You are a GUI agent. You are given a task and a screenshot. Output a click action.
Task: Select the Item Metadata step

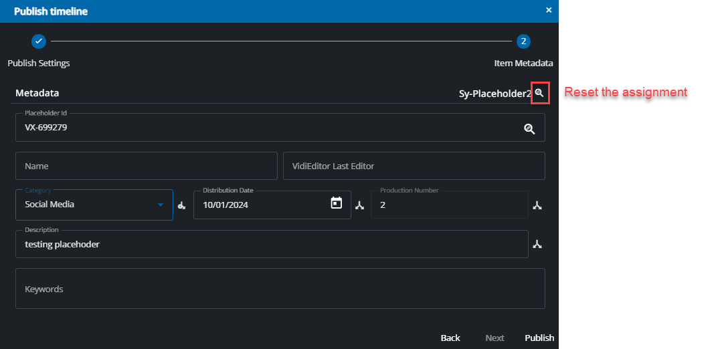523,63
